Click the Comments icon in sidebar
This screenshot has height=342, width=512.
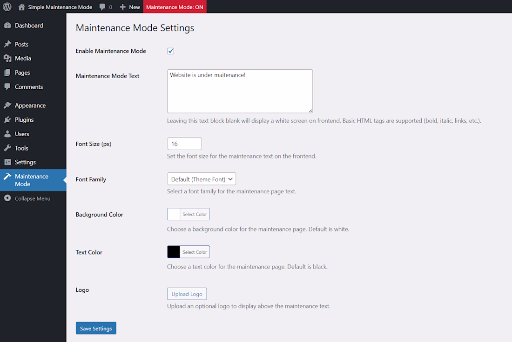[7, 87]
